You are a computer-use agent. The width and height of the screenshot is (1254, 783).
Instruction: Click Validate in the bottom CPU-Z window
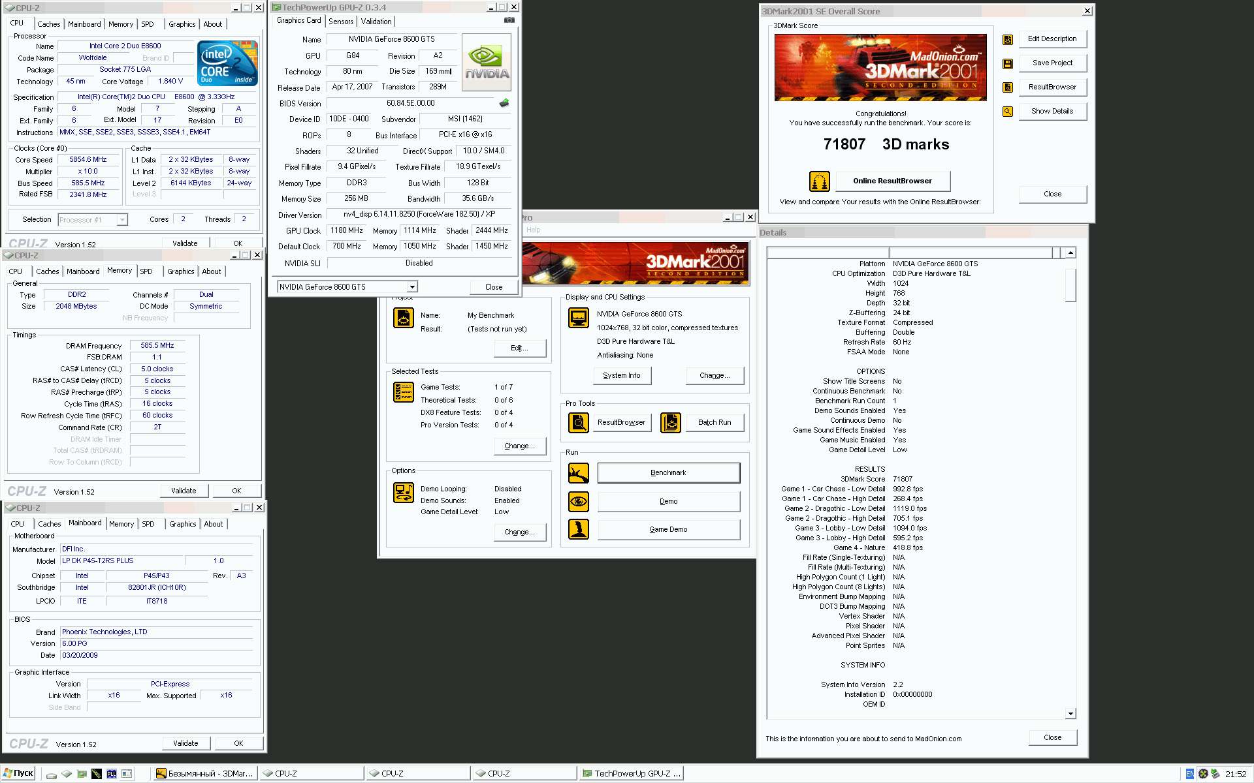coord(185,743)
